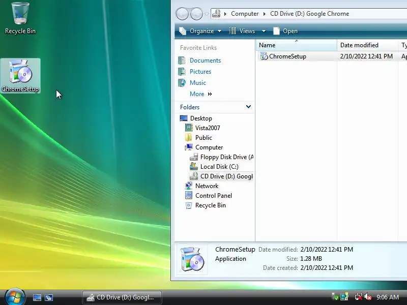Image resolution: width=407 pixels, height=305 pixels.
Task: Open the Views dropdown arrow
Action: pyautogui.click(x=264, y=31)
